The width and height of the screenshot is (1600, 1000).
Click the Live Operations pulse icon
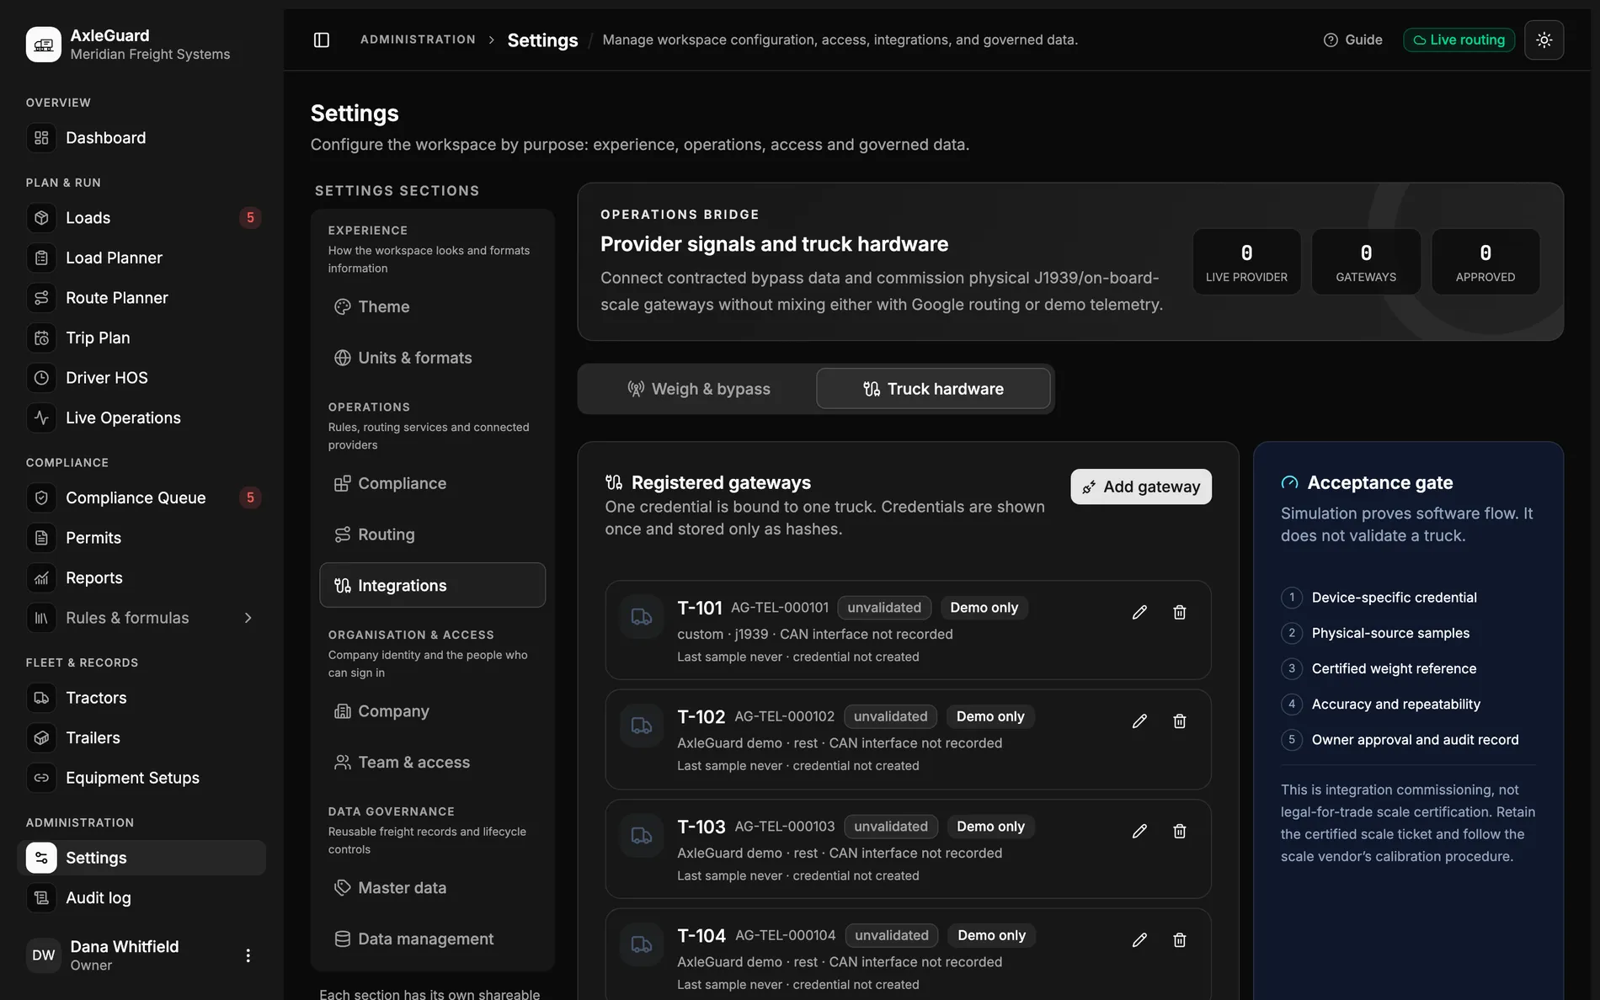[x=41, y=418]
